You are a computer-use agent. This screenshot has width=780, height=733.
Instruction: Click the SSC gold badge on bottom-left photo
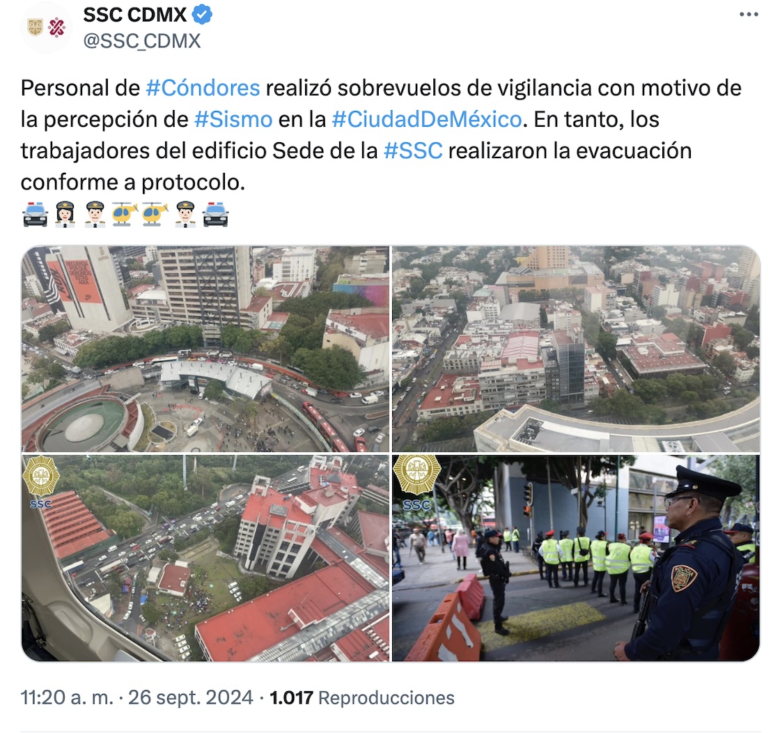[41, 481]
